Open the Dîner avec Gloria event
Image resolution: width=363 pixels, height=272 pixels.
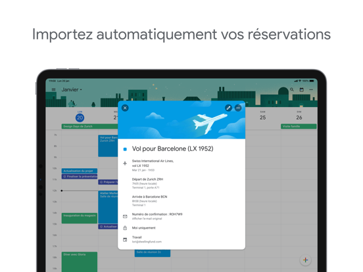(80, 262)
